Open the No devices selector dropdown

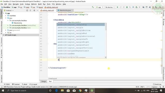click(x=110, y=7)
